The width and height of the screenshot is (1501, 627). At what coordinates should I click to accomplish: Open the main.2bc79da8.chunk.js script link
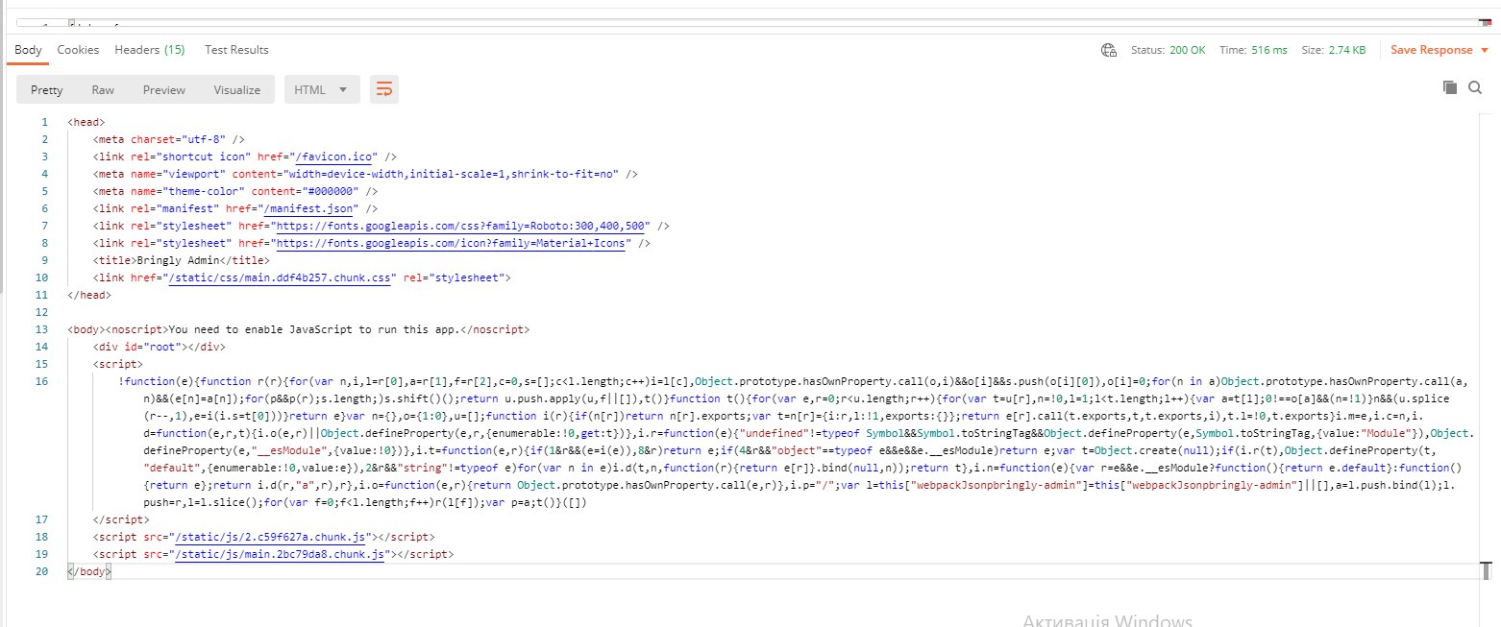pos(281,555)
